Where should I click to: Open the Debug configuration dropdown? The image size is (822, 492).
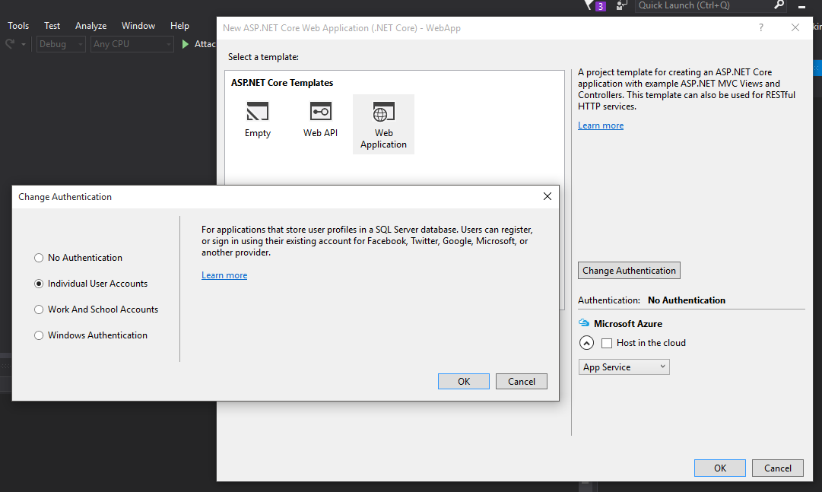click(61, 44)
